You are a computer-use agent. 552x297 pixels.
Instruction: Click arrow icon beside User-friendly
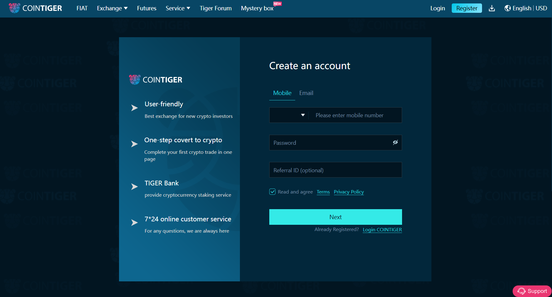(x=134, y=108)
